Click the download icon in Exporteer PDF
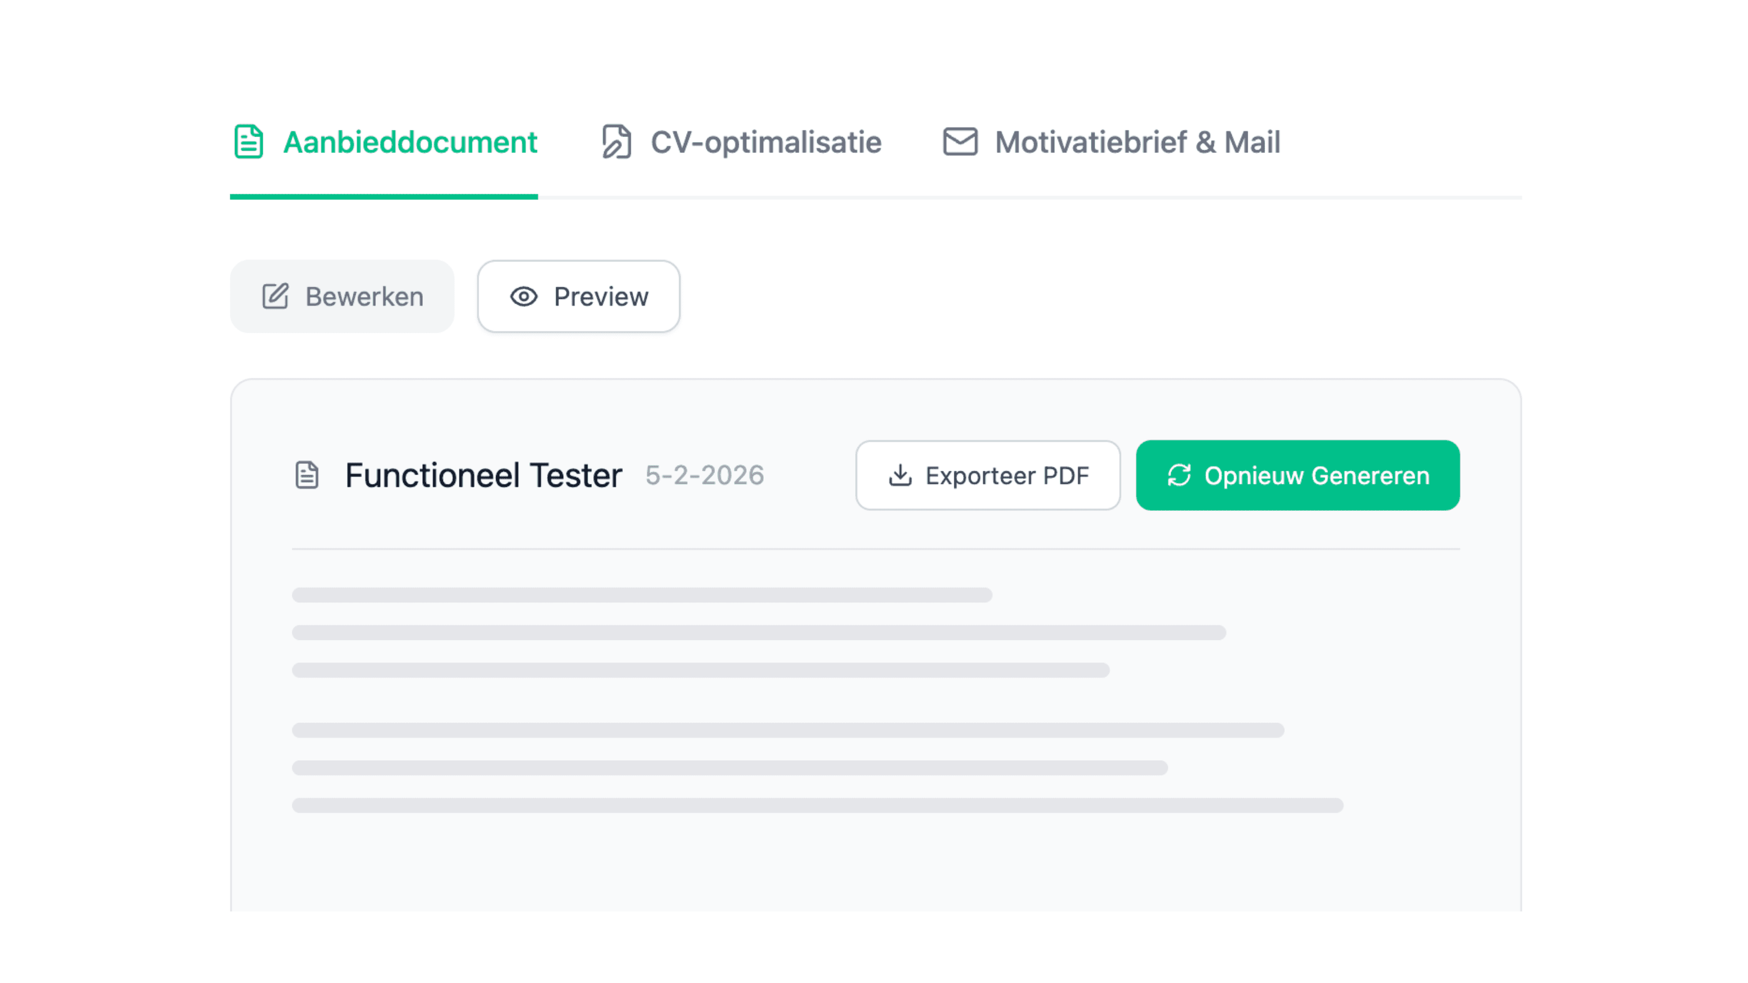 [900, 476]
